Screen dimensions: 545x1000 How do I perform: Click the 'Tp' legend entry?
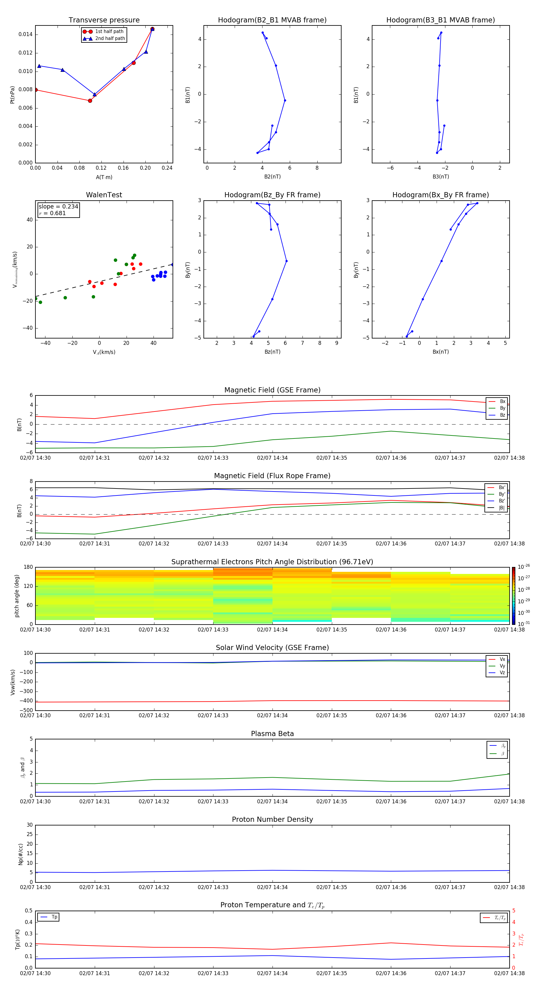[x=48, y=917]
